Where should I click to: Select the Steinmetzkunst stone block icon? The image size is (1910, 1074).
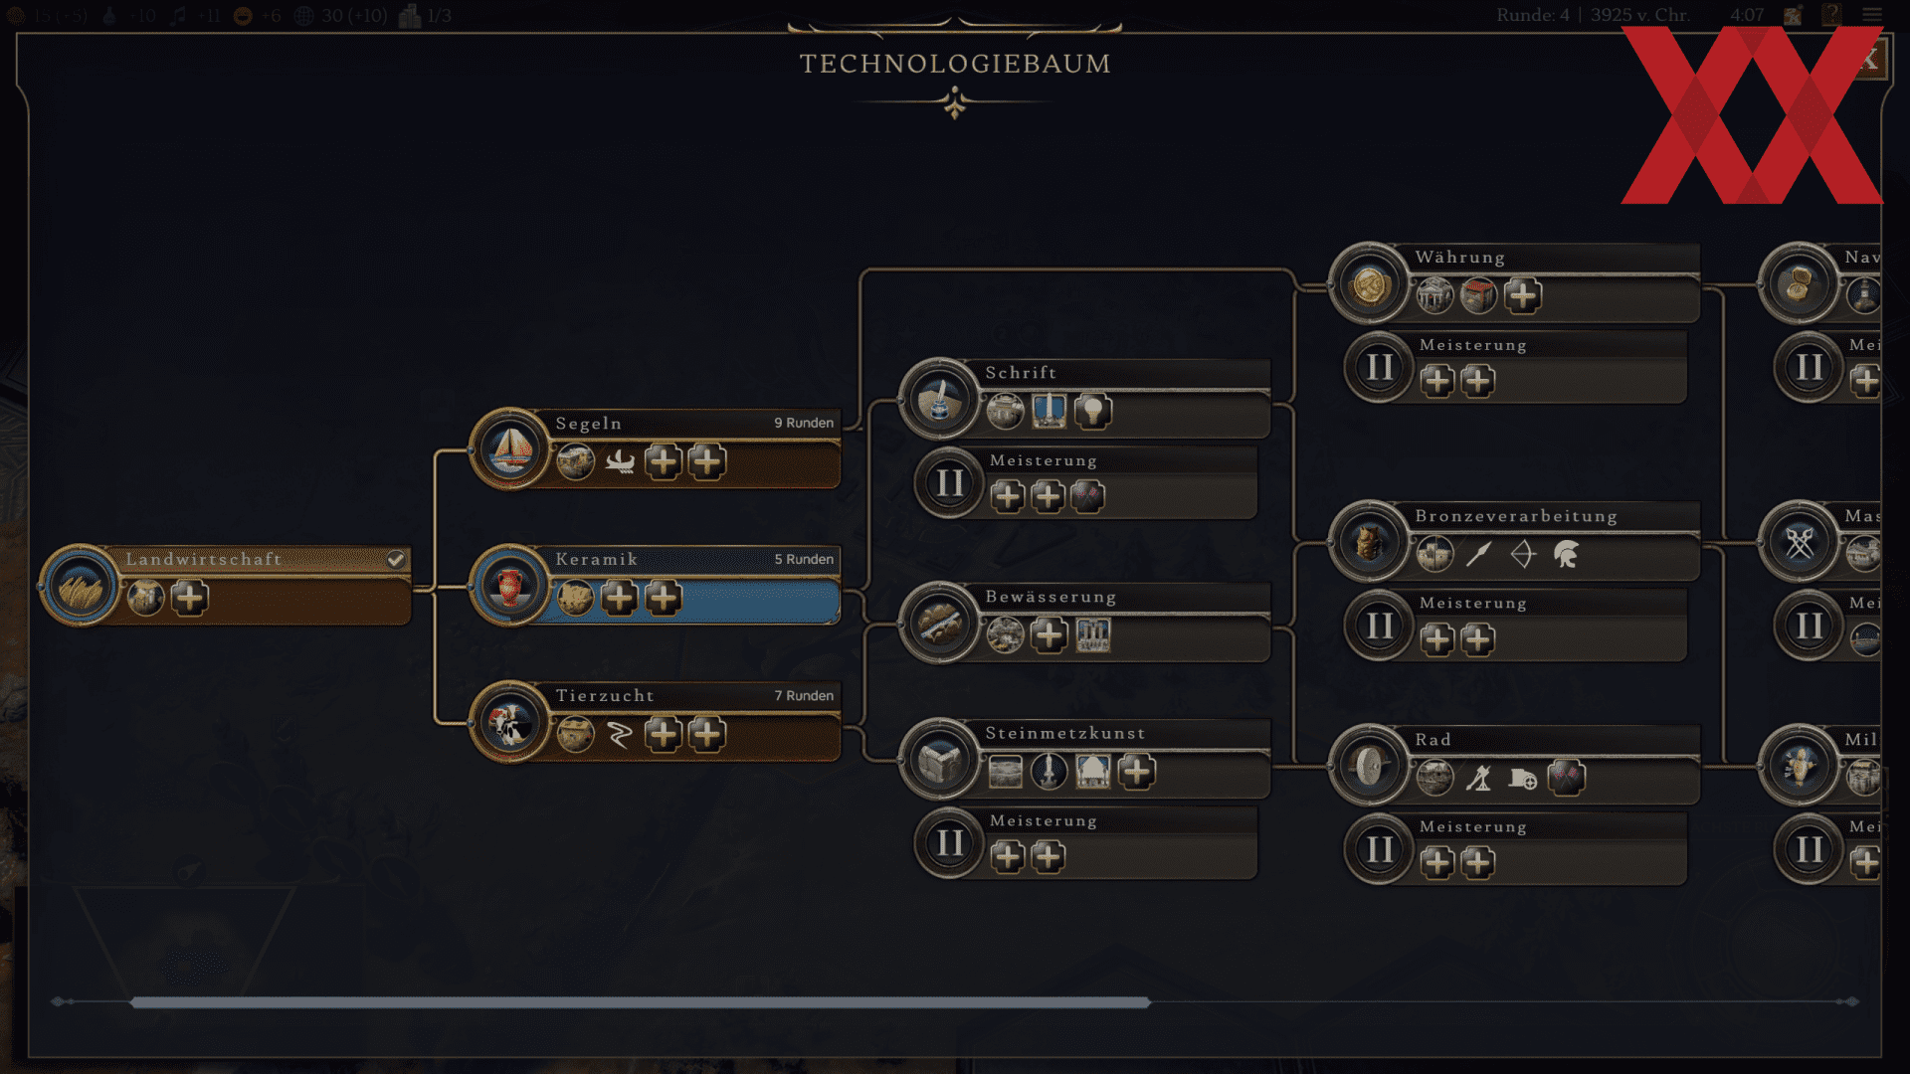coord(939,760)
